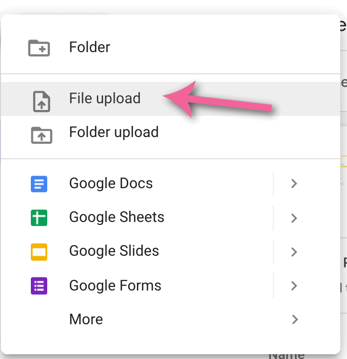Choose Folder upload from the menu
The height and width of the screenshot is (359, 347).
click(171, 132)
